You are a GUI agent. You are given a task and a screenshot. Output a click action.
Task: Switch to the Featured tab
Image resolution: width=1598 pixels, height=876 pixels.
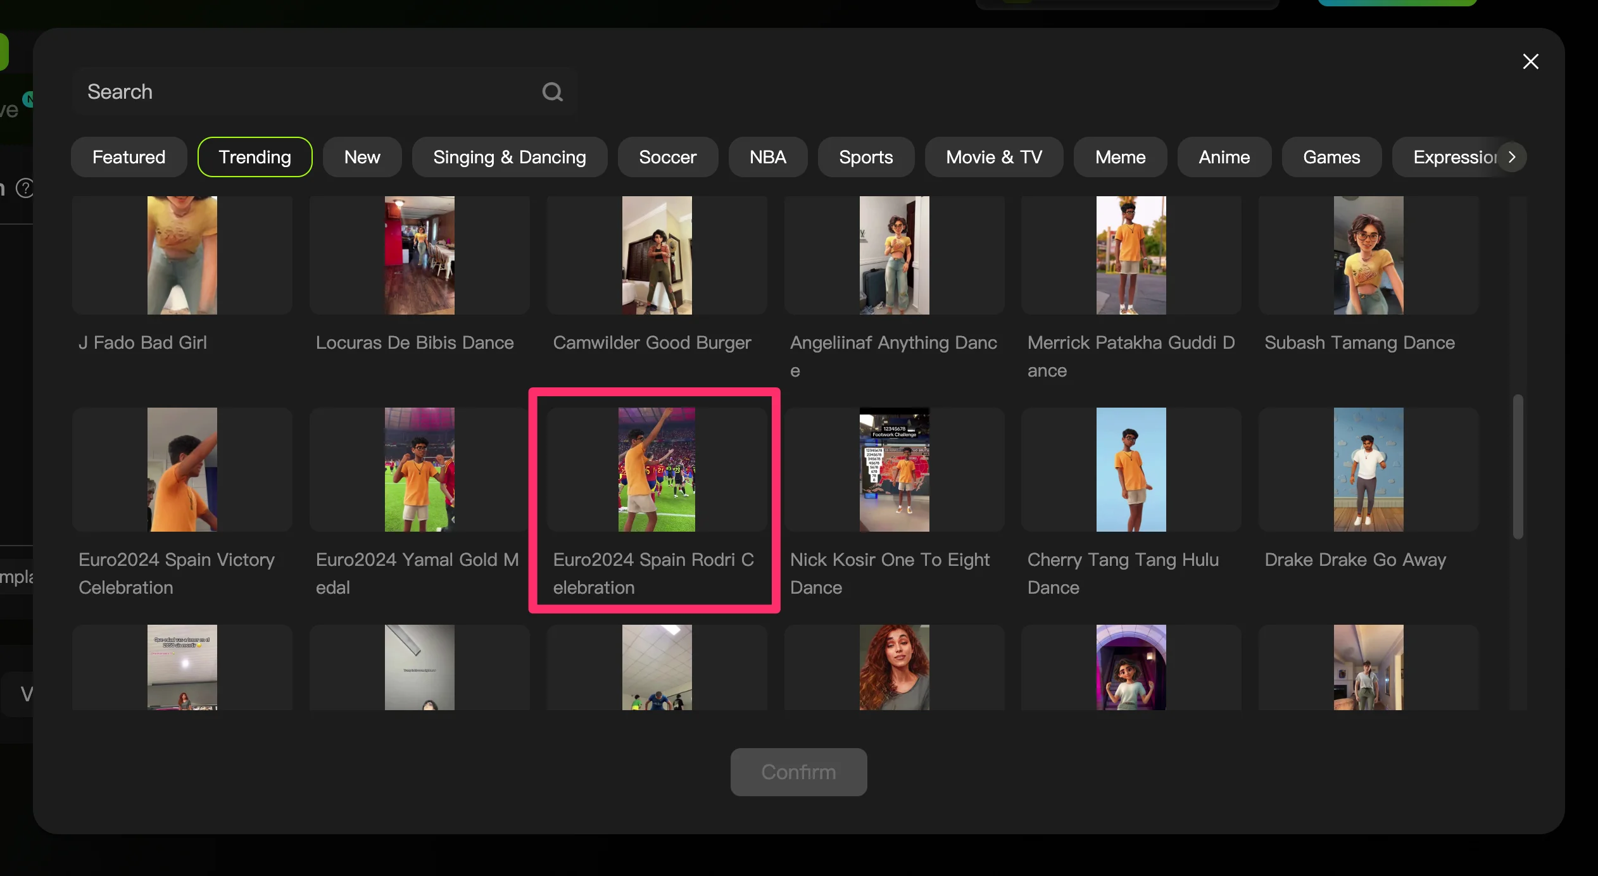coord(129,157)
